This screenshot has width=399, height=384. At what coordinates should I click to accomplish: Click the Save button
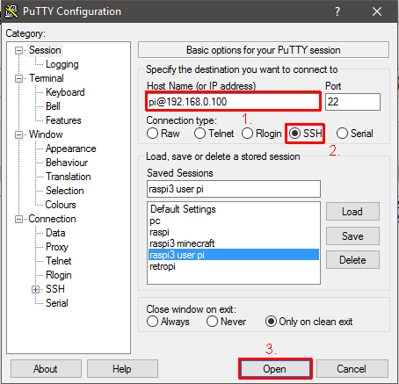click(x=352, y=236)
